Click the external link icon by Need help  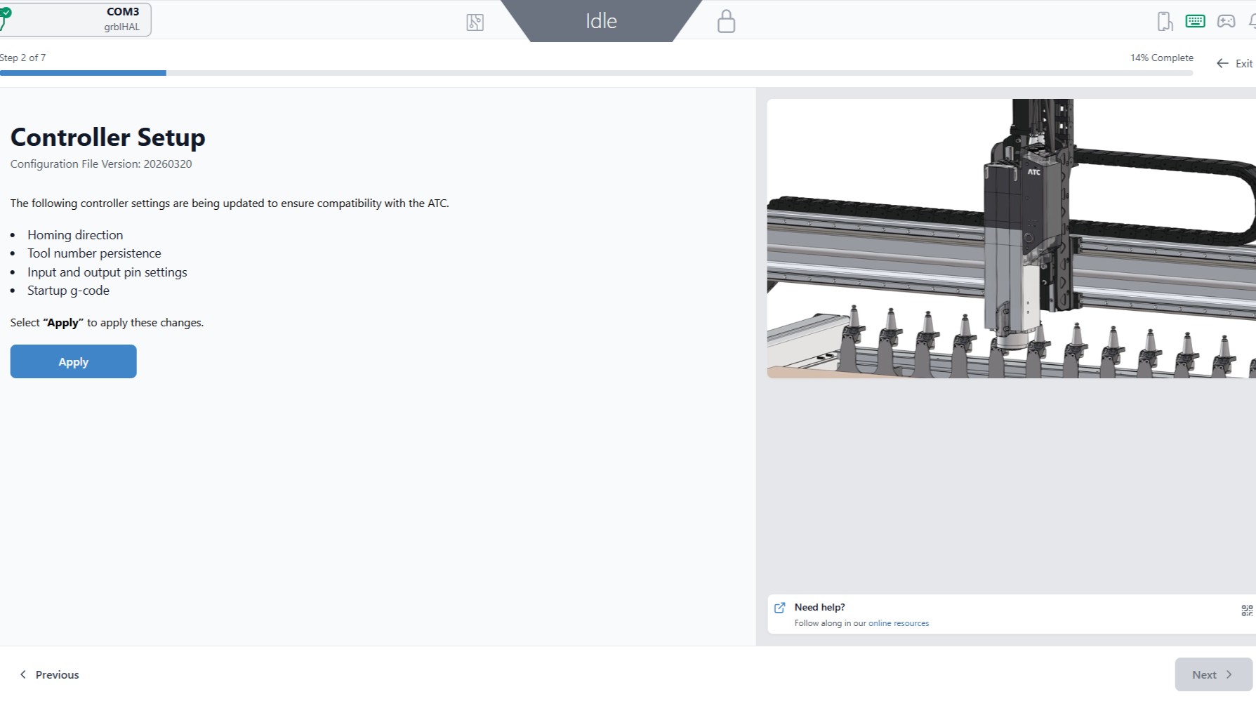779,608
